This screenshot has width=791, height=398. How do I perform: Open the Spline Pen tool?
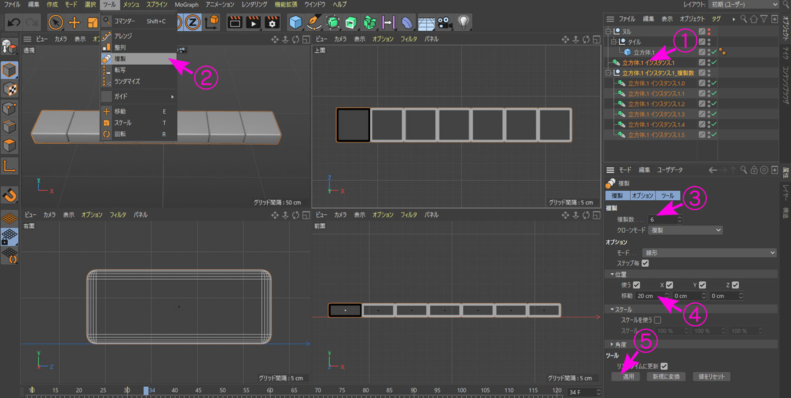pyautogui.click(x=314, y=23)
